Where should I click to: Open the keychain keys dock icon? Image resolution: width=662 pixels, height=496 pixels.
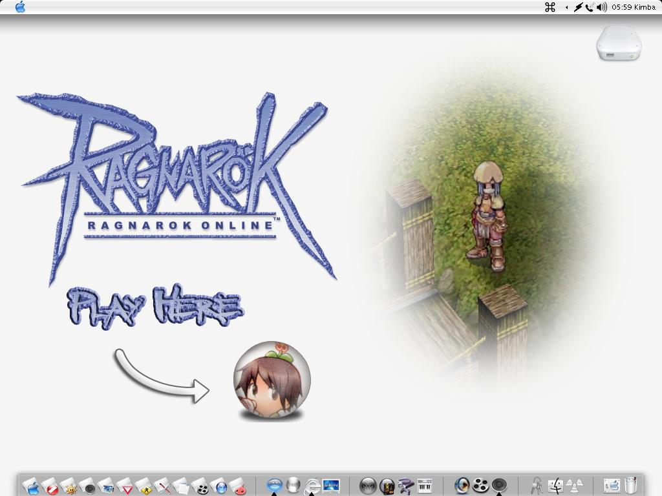[x=537, y=486]
